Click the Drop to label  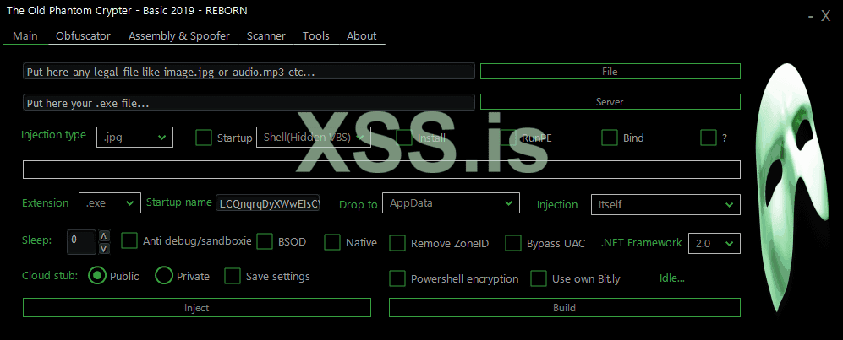pyautogui.click(x=358, y=205)
